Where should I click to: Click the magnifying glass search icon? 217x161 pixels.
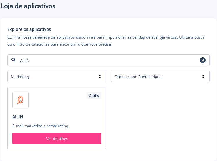coord(14,60)
